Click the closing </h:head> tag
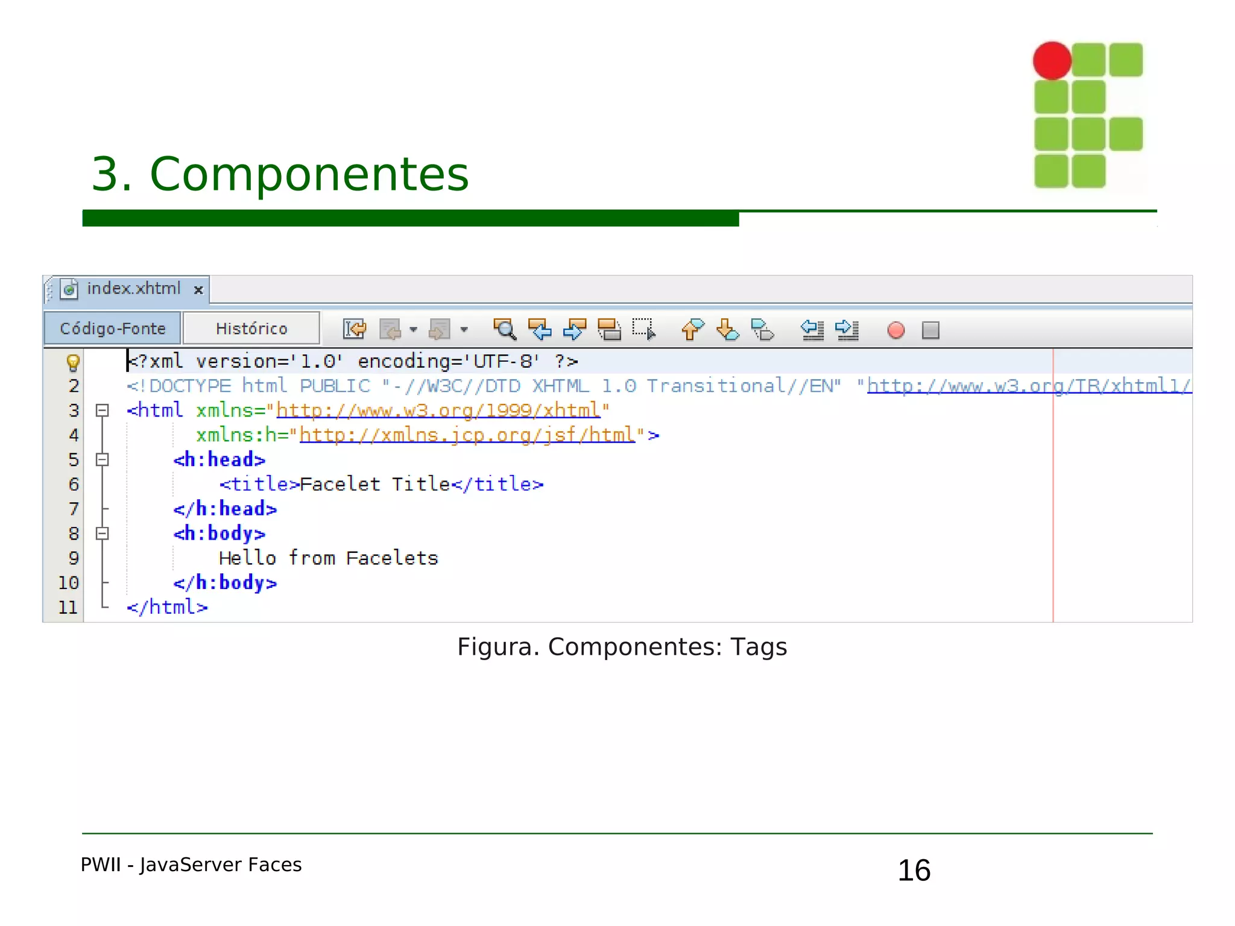1235x926 pixels. pos(225,509)
